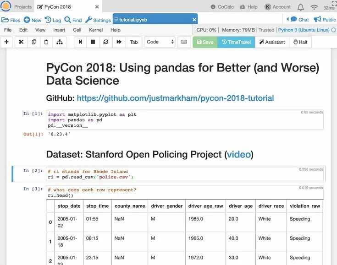Close the PyCon 2018 project tab
337x265 pixels.
click(97, 7)
